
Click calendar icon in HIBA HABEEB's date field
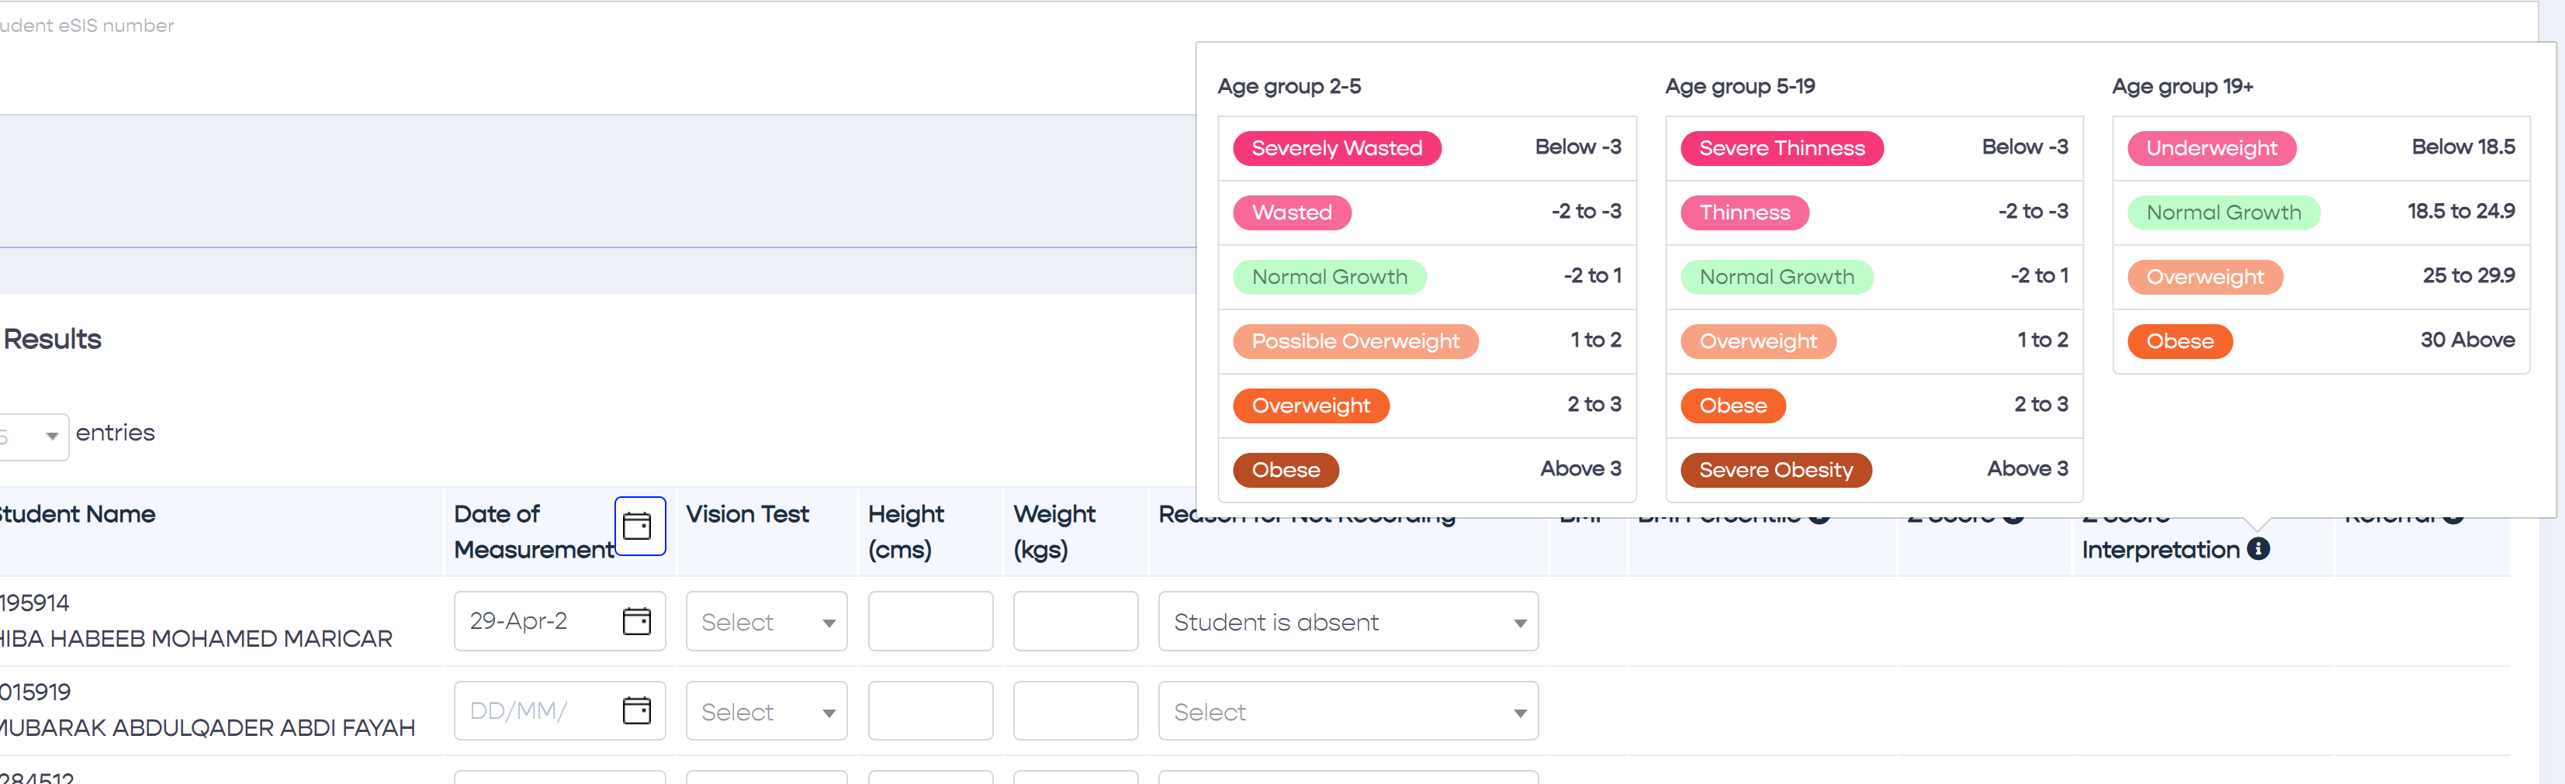(636, 621)
